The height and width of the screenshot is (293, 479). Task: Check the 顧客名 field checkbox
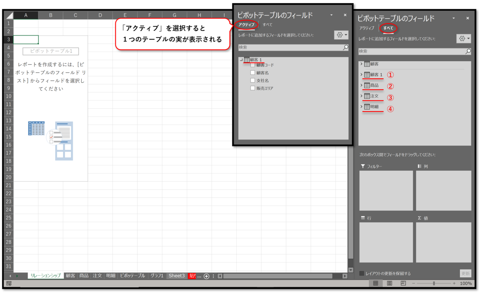click(x=253, y=73)
